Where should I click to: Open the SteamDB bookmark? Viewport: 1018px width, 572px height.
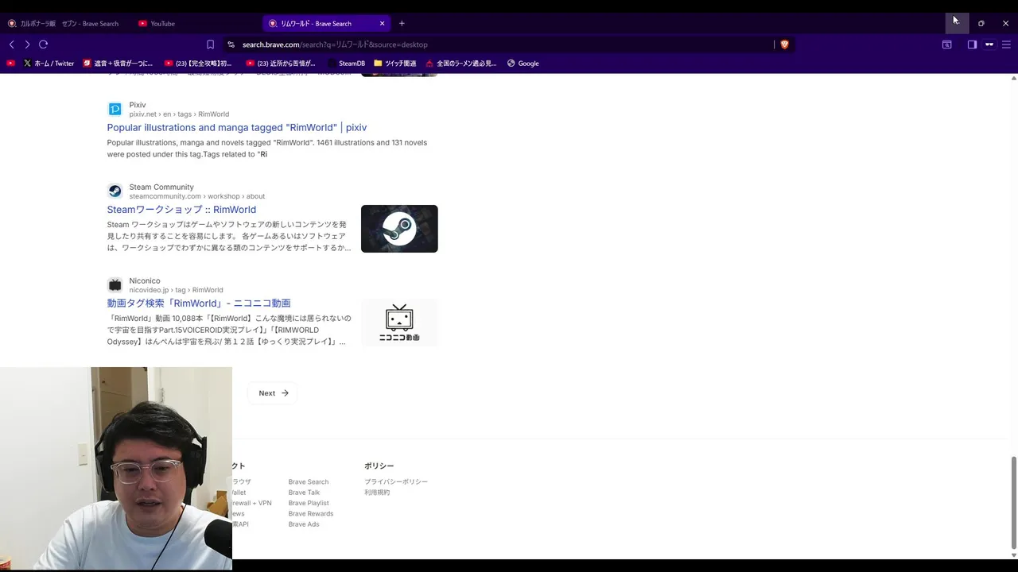[x=346, y=64]
